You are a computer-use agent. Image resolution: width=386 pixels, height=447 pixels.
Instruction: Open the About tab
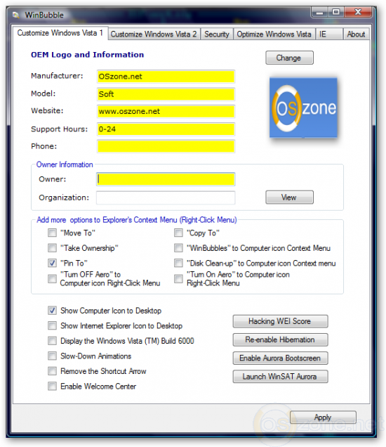coord(356,34)
